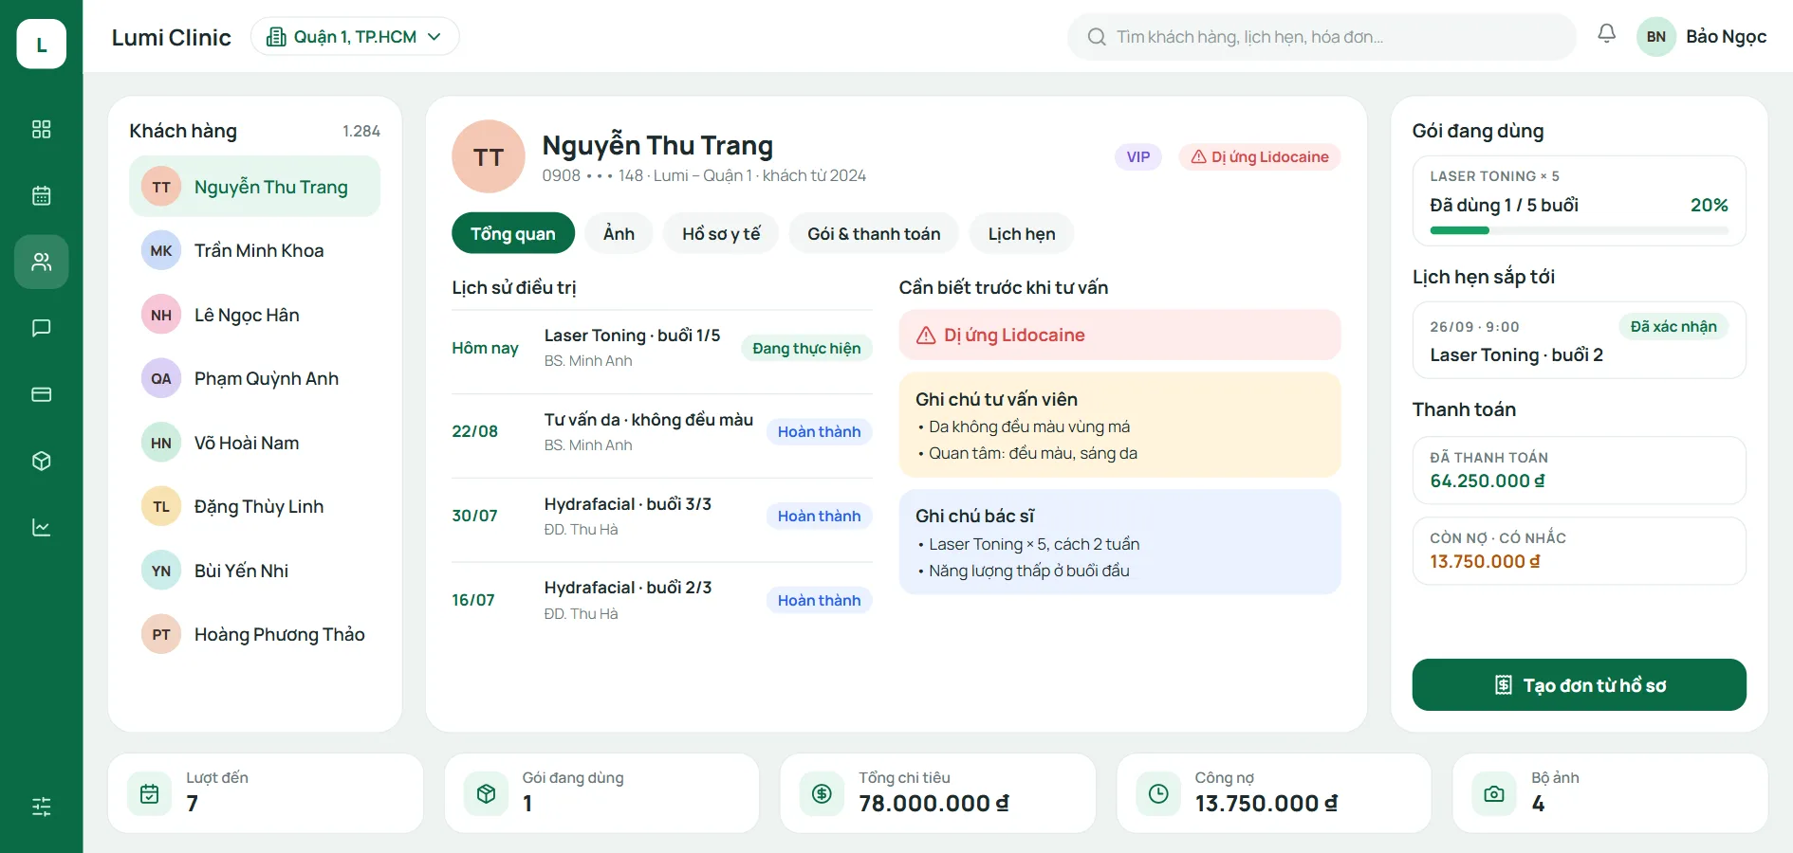Open the package box sidebar icon
1793x853 pixels.
41,461
